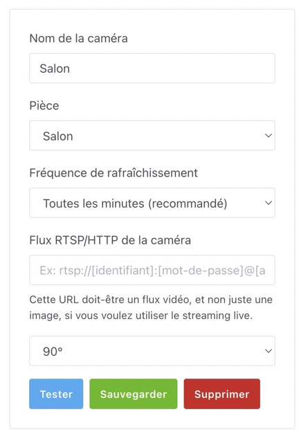Viewport: 308px width, 443px height.
Task: Click chevron arrow of refresh frequency select
Action: tap(268, 203)
